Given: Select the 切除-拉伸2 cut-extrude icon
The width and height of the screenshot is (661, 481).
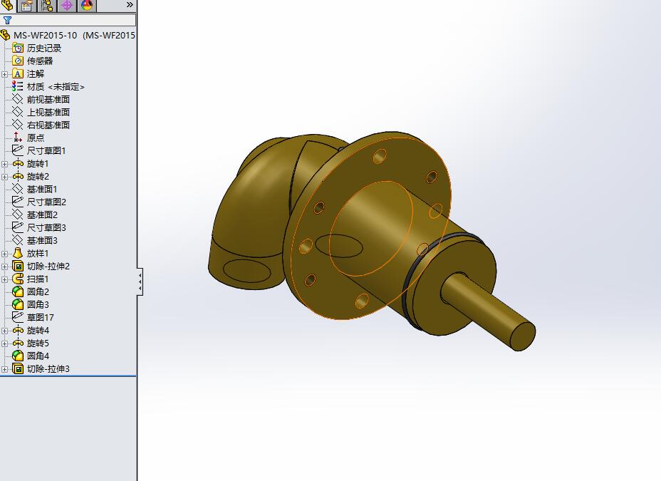Looking at the screenshot, I should tap(18, 266).
